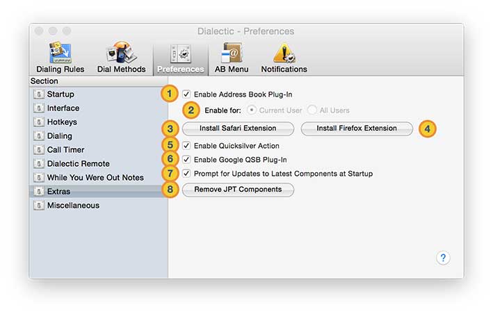Toggle Enable Address Book Plug-In checkbox
The width and height of the screenshot is (493, 314).
click(186, 94)
